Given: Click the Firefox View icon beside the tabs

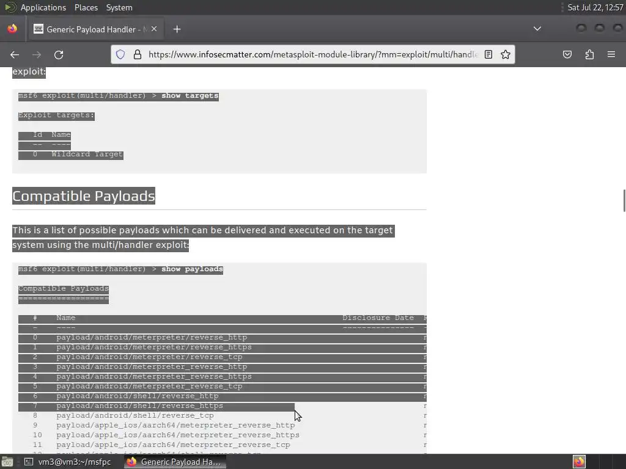Looking at the screenshot, I should coord(12,29).
